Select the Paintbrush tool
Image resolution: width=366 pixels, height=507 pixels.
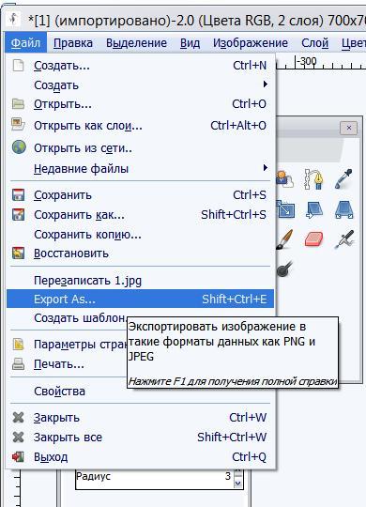(285, 239)
